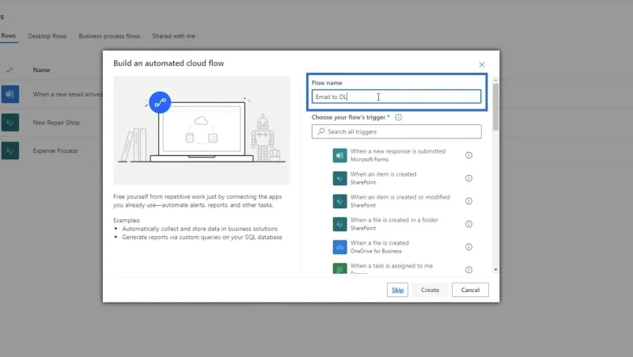Image resolution: width=633 pixels, height=357 pixels.
Task: Click the Create button
Action: (x=430, y=290)
